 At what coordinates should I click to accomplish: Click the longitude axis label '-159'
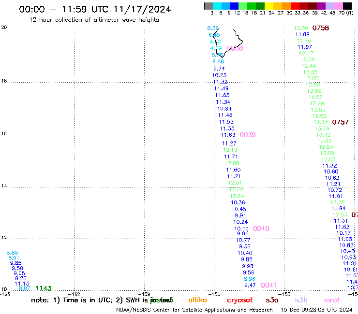(x=144, y=294)
